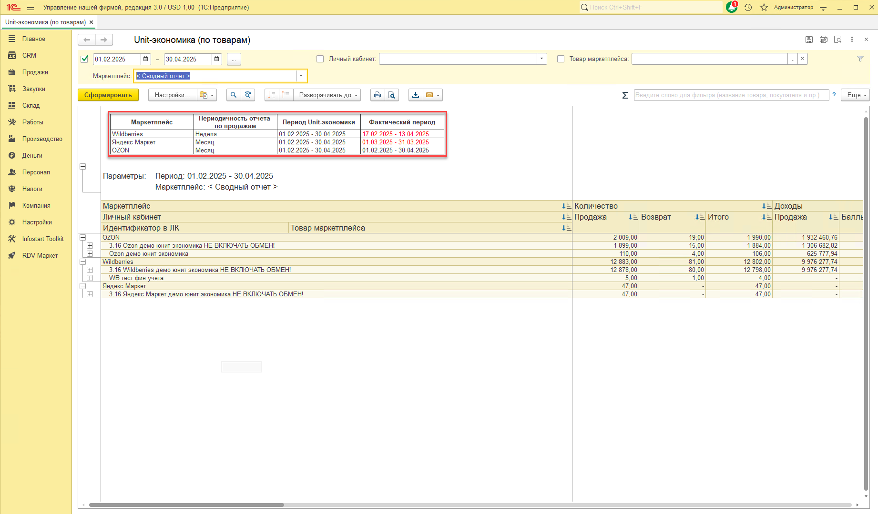Open top-right document preview icon
878x514 pixels.
click(x=837, y=40)
